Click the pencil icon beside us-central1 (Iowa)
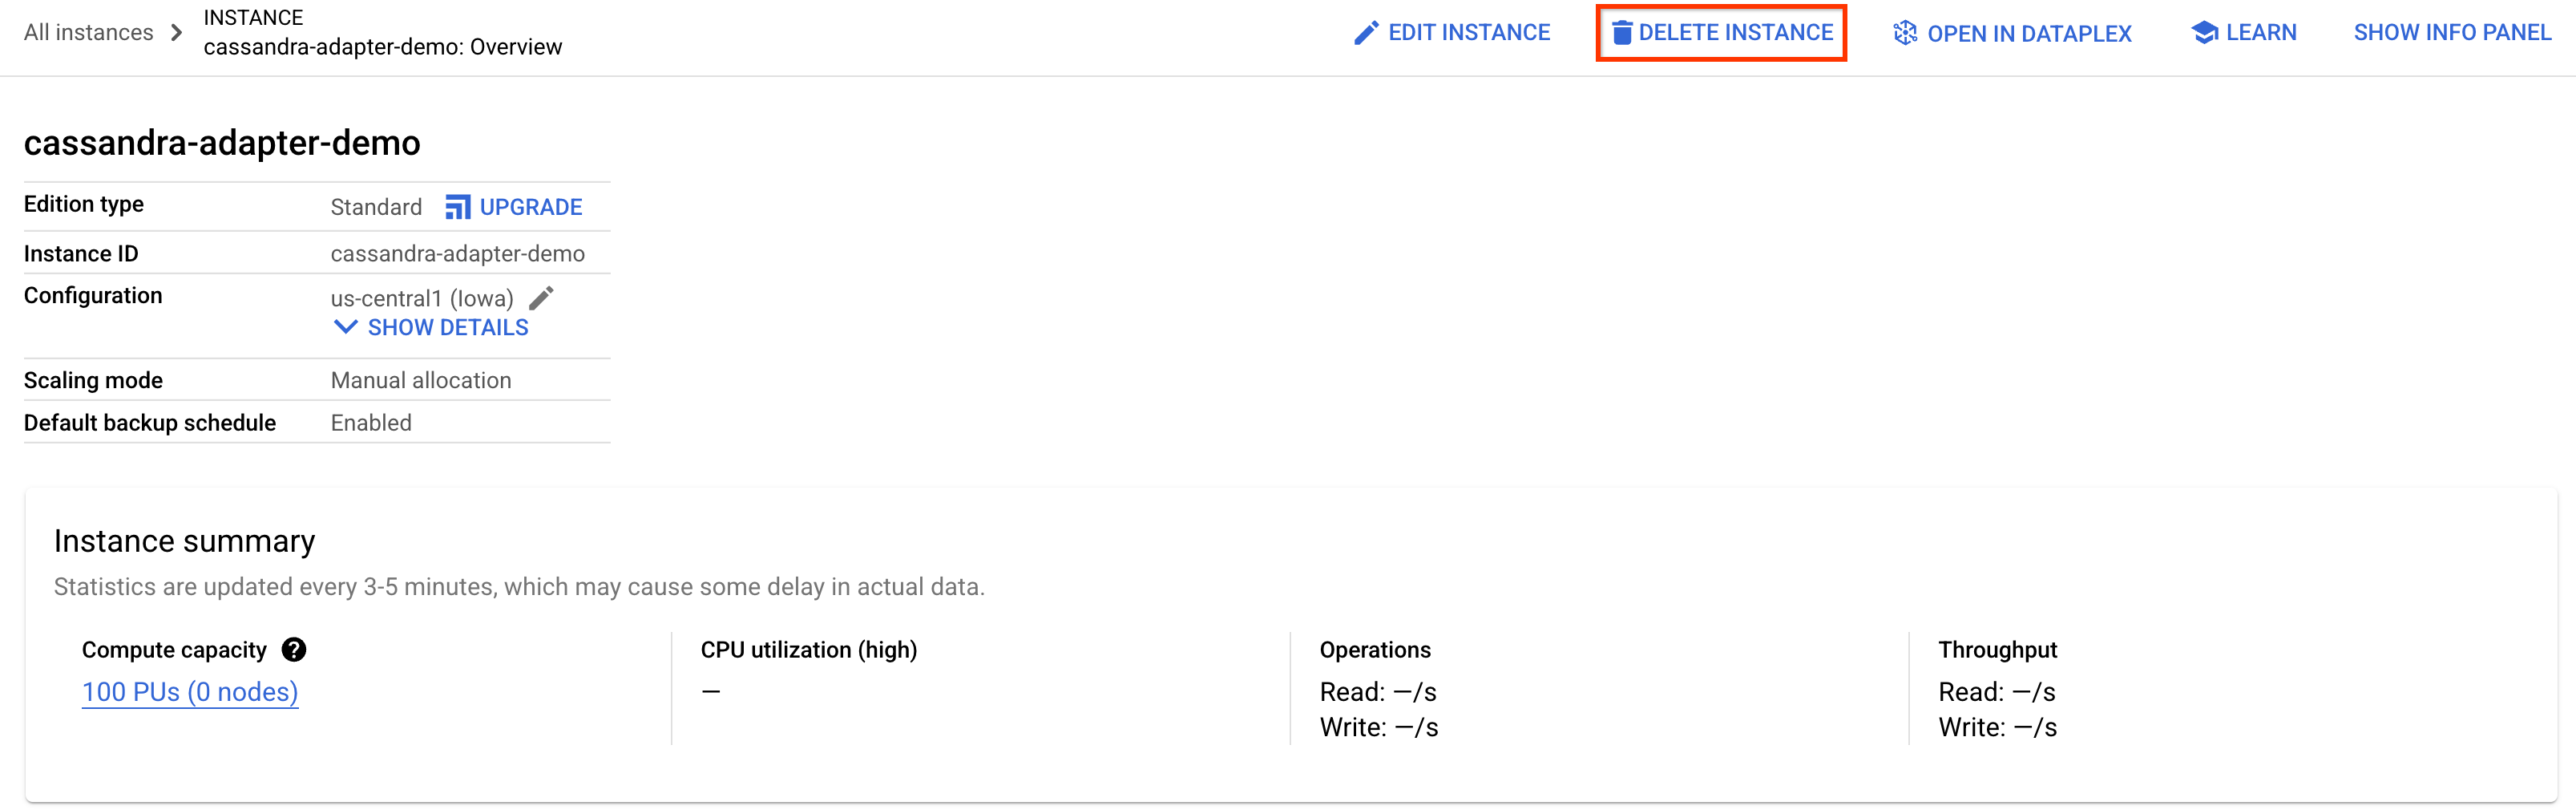The height and width of the screenshot is (810, 2576). pos(541,298)
